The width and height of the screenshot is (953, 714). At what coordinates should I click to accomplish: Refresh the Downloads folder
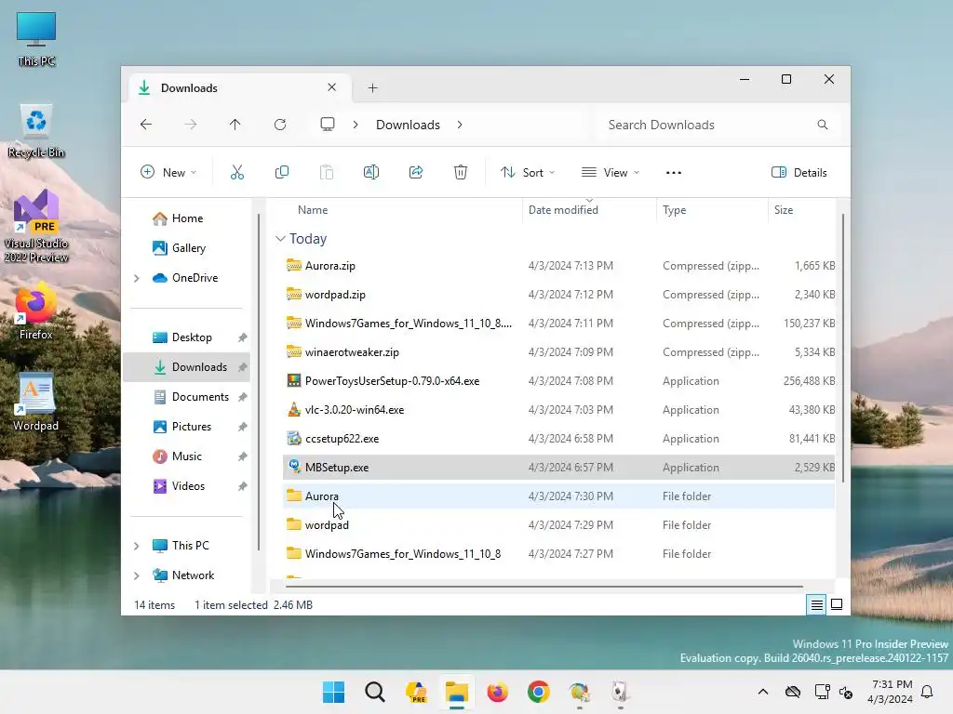pyautogui.click(x=279, y=125)
